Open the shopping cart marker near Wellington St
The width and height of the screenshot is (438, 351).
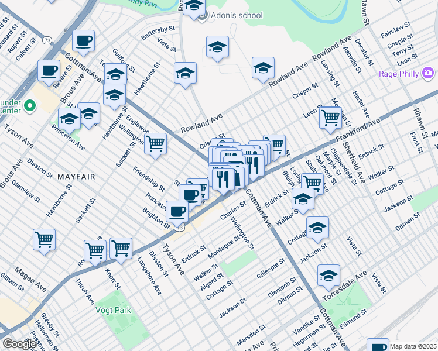pyautogui.click(x=155, y=144)
